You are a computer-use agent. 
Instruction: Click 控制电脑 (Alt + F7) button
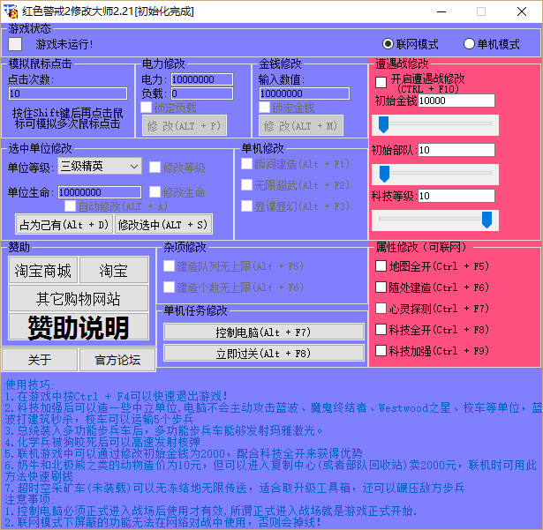[x=263, y=332]
